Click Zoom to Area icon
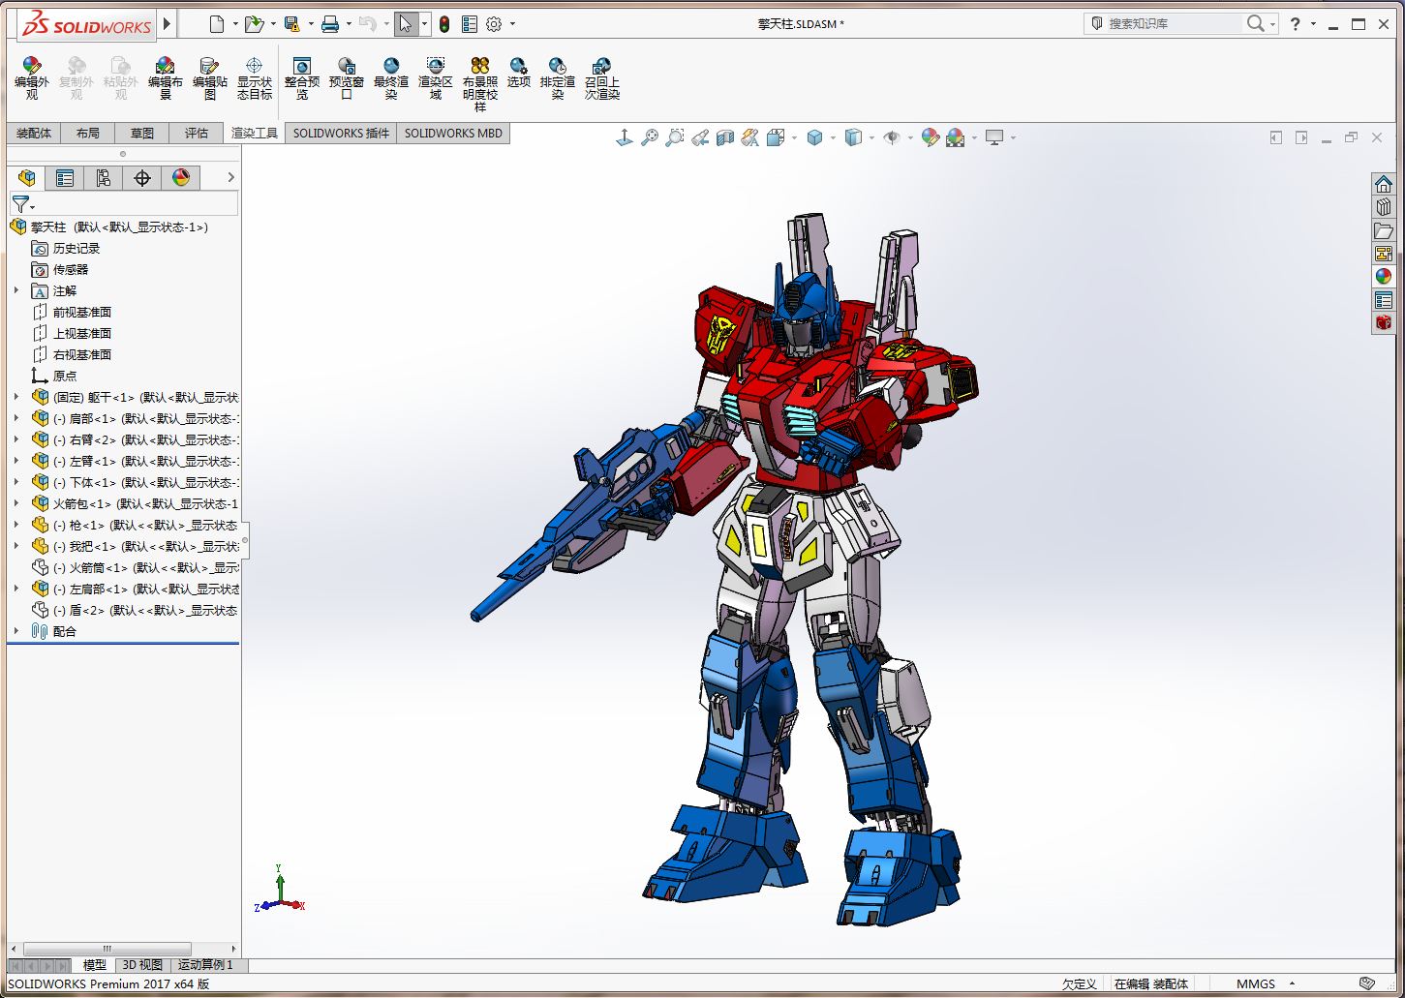 [x=675, y=138]
